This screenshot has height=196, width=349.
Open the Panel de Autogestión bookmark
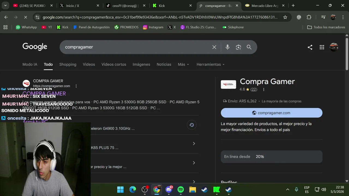tap(91, 27)
